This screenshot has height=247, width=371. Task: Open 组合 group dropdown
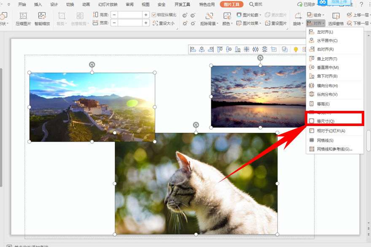click(x=316, y=15)
